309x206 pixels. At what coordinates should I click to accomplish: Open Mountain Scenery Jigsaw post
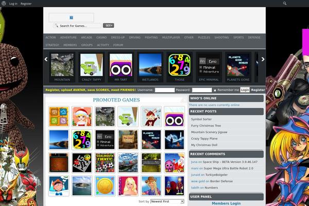coord(209,132)
